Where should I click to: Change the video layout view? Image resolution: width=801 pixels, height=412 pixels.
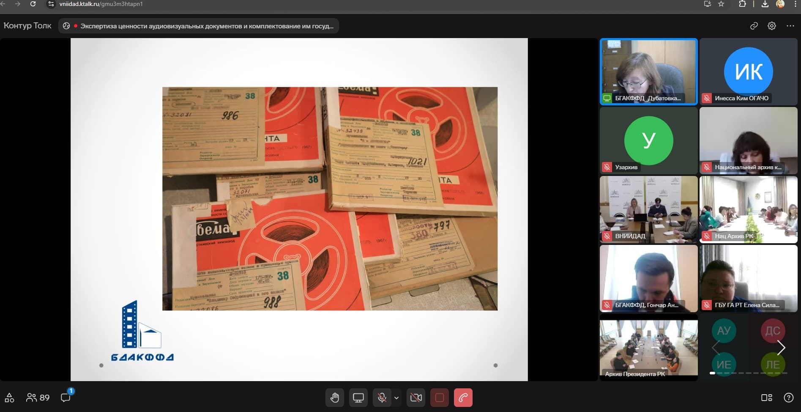(x=766, y=398)
